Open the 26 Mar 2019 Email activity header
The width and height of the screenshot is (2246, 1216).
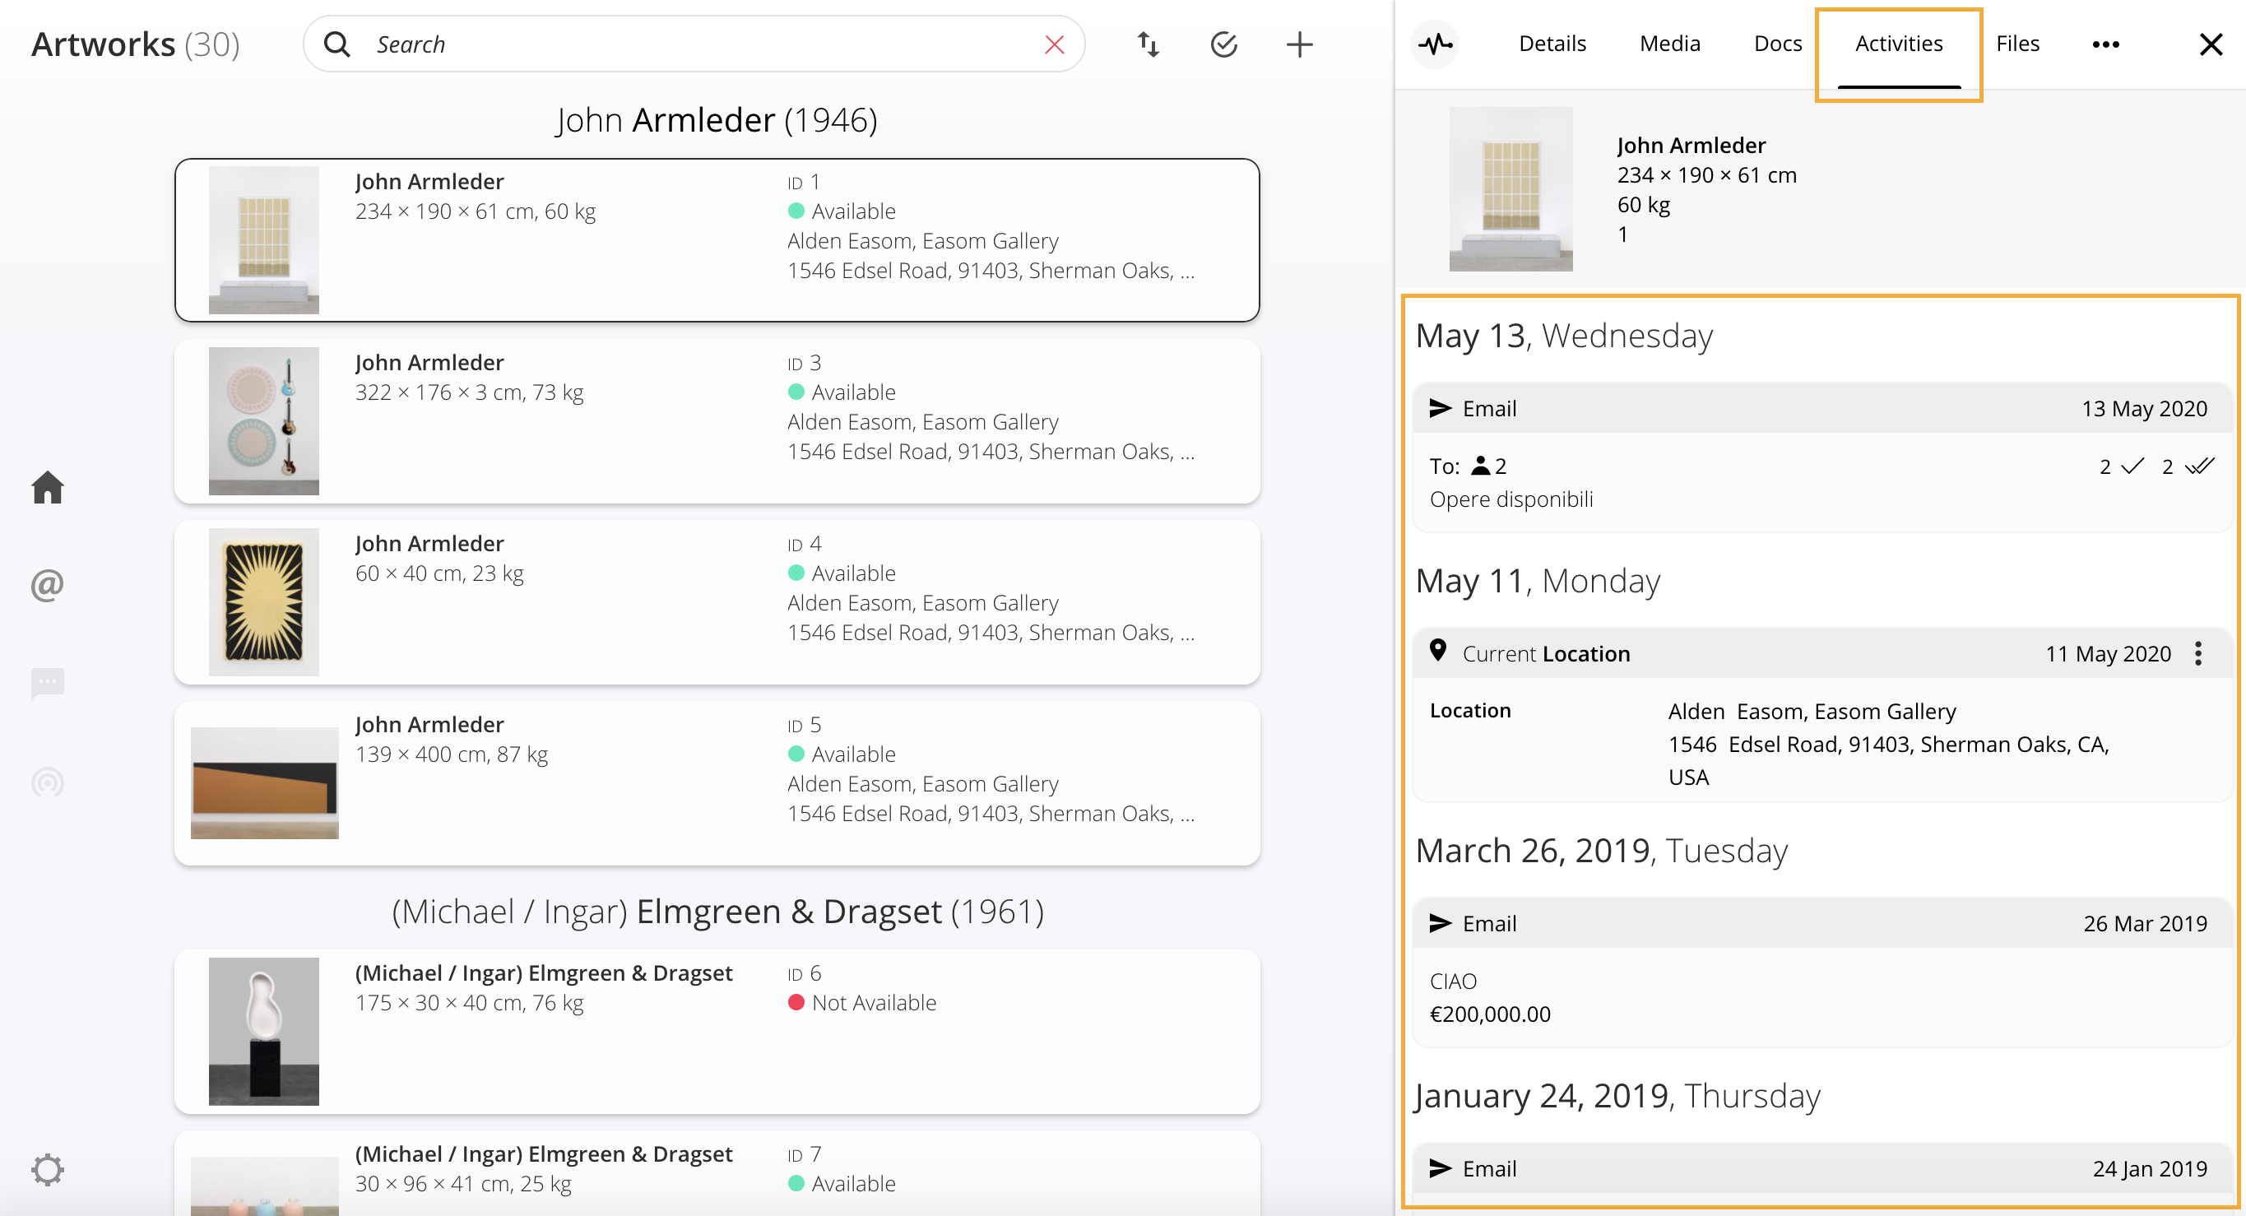pyautogui.click(x=1821, y=923)
